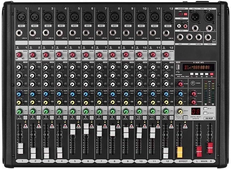Click channel 11 red GAIN knob

(x=153, y=55)
